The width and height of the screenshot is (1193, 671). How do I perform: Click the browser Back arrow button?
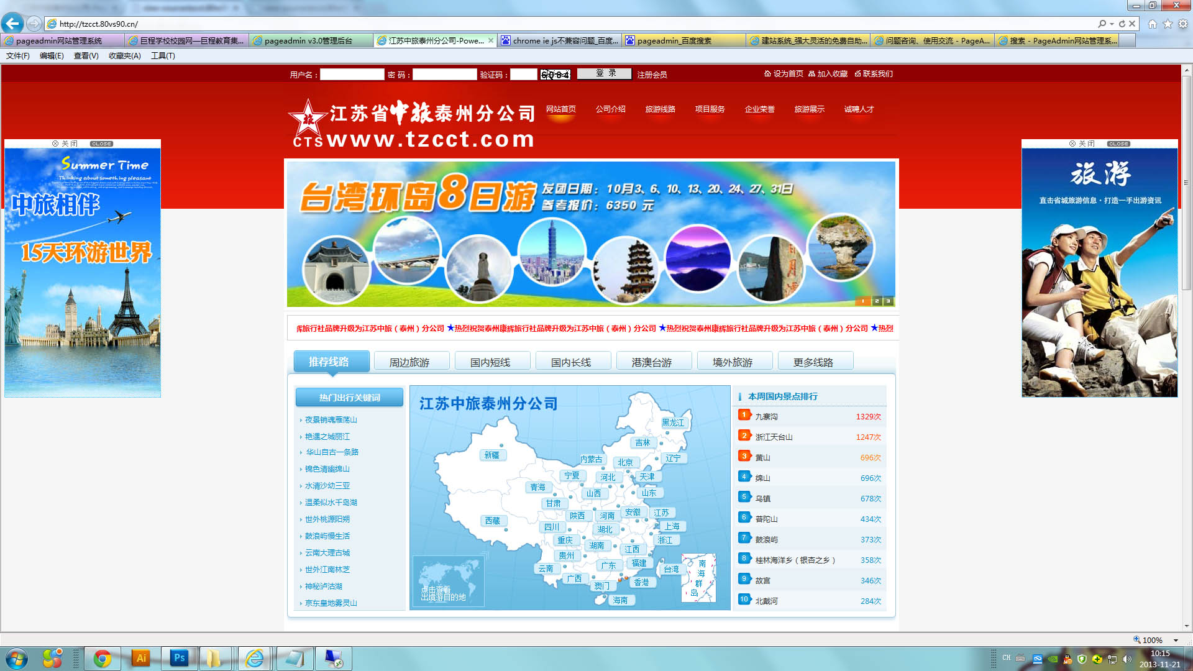click(12, 24)
